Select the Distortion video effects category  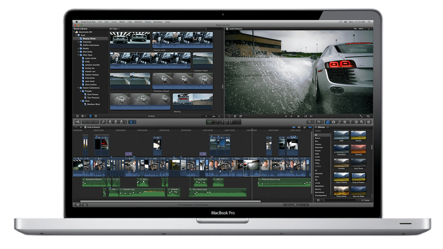[x=319, y=147]
